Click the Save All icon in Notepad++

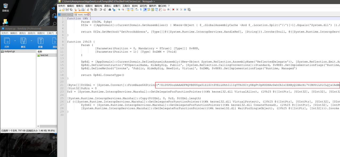click(x=71, y=10)
